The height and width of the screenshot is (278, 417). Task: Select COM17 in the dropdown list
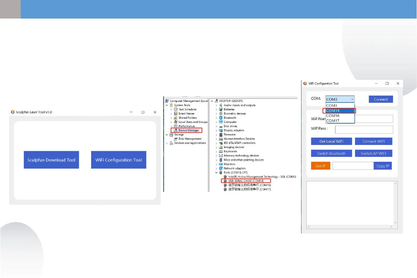340,121
